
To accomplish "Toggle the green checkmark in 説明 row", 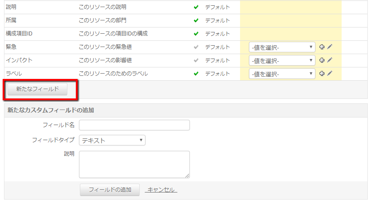I will (x=196, y=7).
